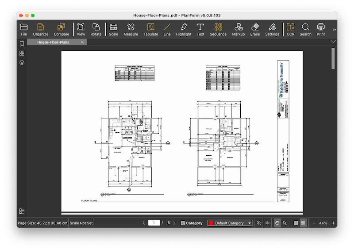Select the Line drawing tool

click(167, 30)
